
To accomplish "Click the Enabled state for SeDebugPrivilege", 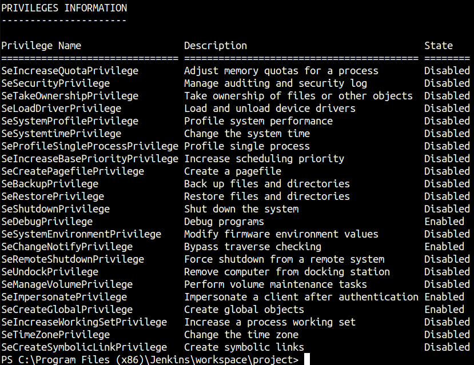I will [444, 222].
